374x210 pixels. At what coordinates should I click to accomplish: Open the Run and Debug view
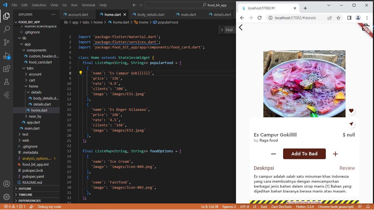7,55
